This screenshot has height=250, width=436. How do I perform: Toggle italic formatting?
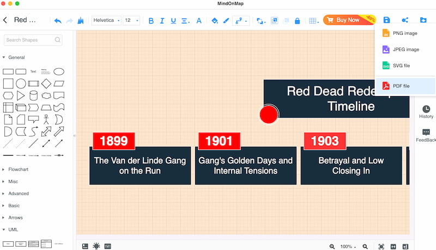[x=162, y=21]
